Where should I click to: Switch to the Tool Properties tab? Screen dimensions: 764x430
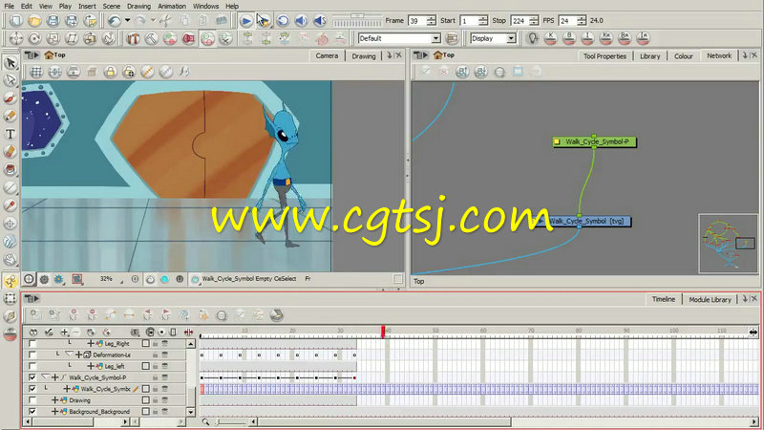(x=605, y=56)
